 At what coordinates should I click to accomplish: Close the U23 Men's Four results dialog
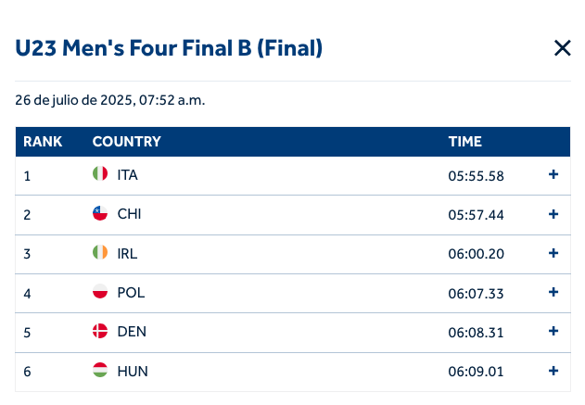[562, 48]
